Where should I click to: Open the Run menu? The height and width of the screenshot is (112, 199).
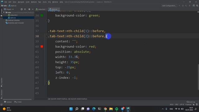40,2
